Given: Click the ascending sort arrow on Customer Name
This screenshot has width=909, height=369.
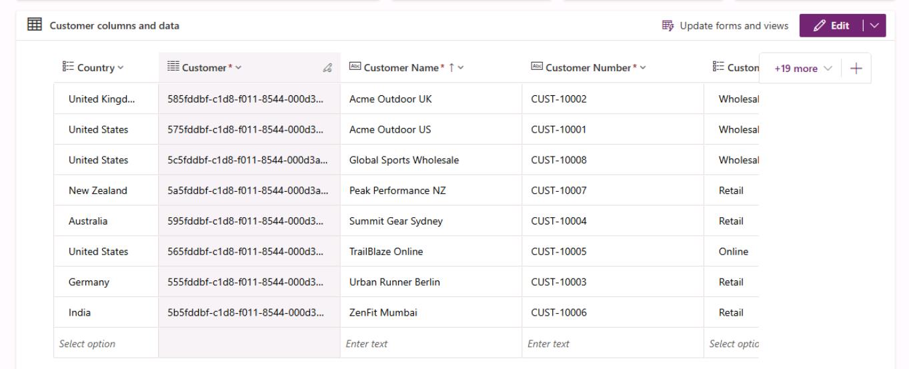Looking at the screenshot, I should click(x=458, y=67).
